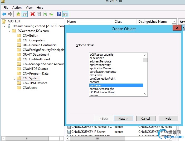Click the Cancel button in dialog
Screen dimensions: 185x141
click(145, 119)
